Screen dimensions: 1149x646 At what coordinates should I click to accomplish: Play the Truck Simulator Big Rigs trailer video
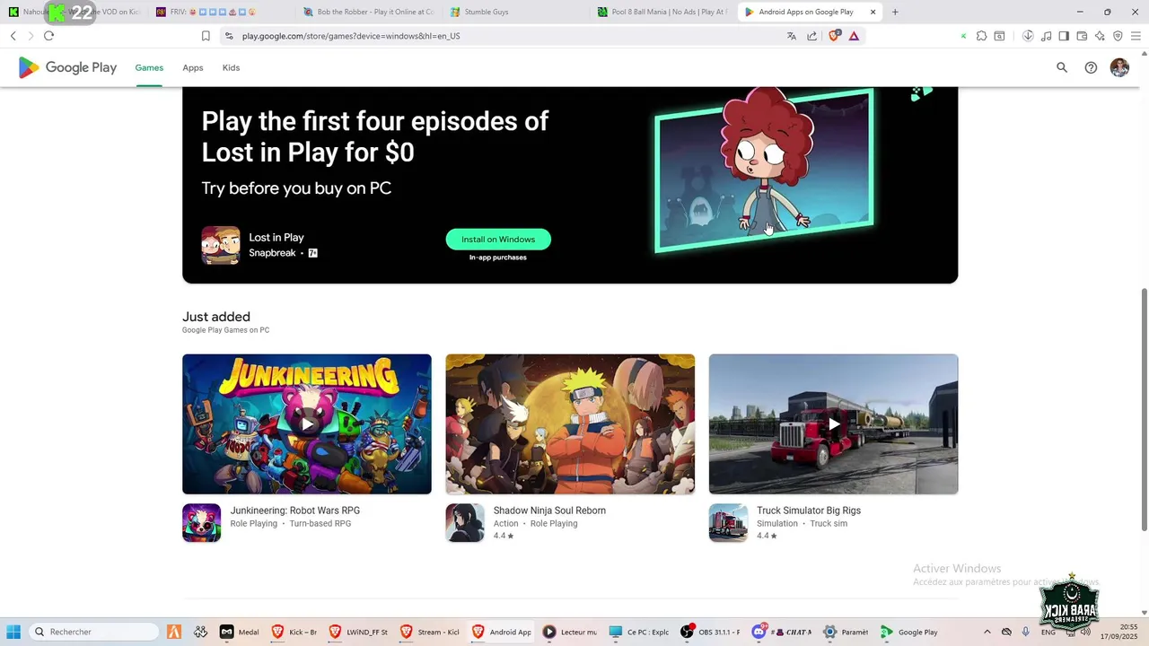click(x=834, y=423)
